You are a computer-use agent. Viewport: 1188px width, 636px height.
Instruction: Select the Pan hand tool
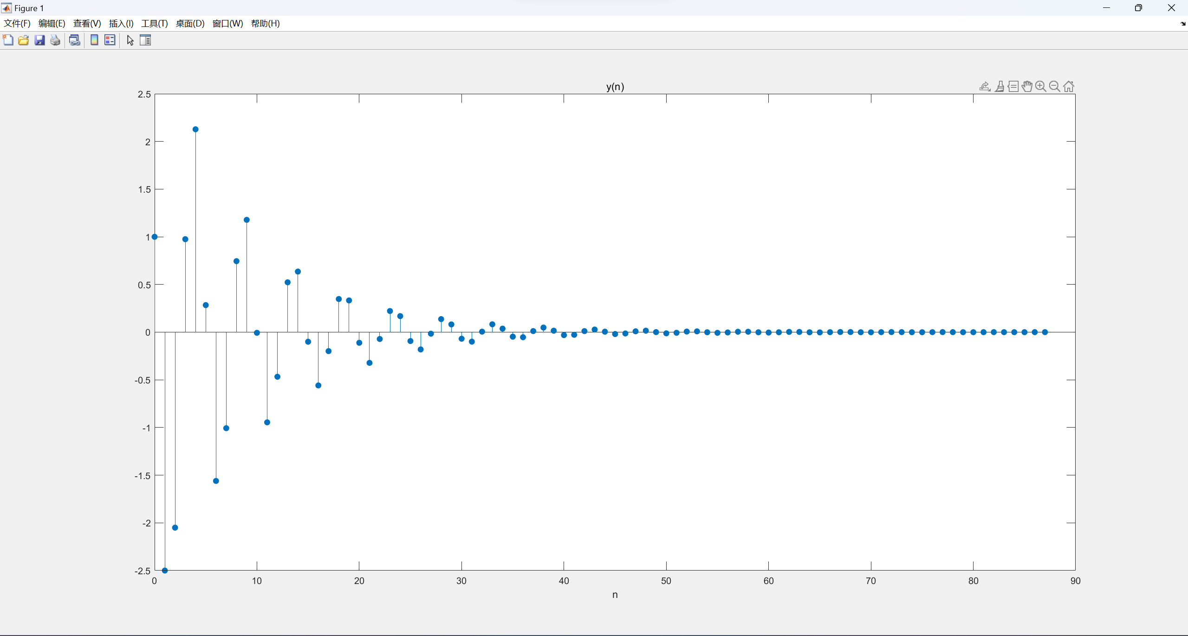(x=1027, y=86)
